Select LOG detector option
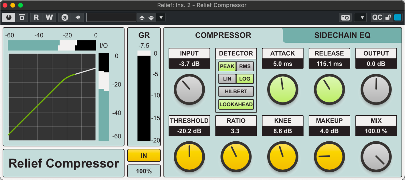405x180 pixels. tap(245, 79)
